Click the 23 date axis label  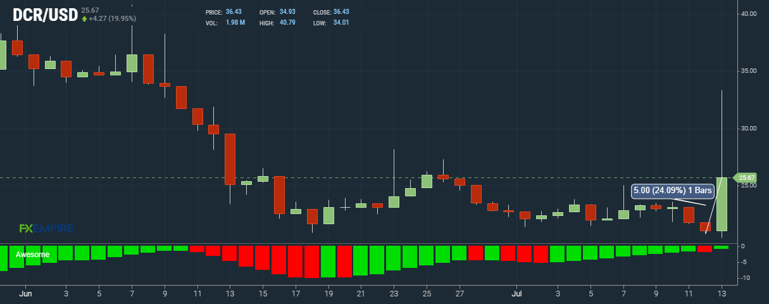point(394,294)
